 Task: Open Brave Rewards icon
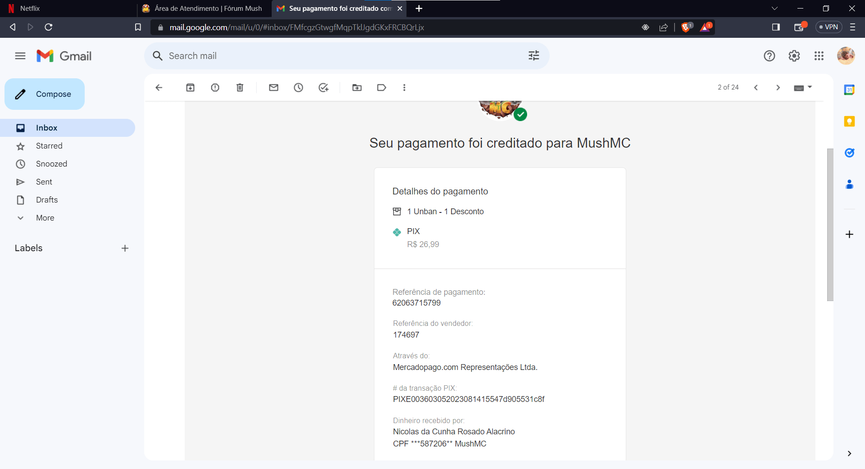(706, 27)
